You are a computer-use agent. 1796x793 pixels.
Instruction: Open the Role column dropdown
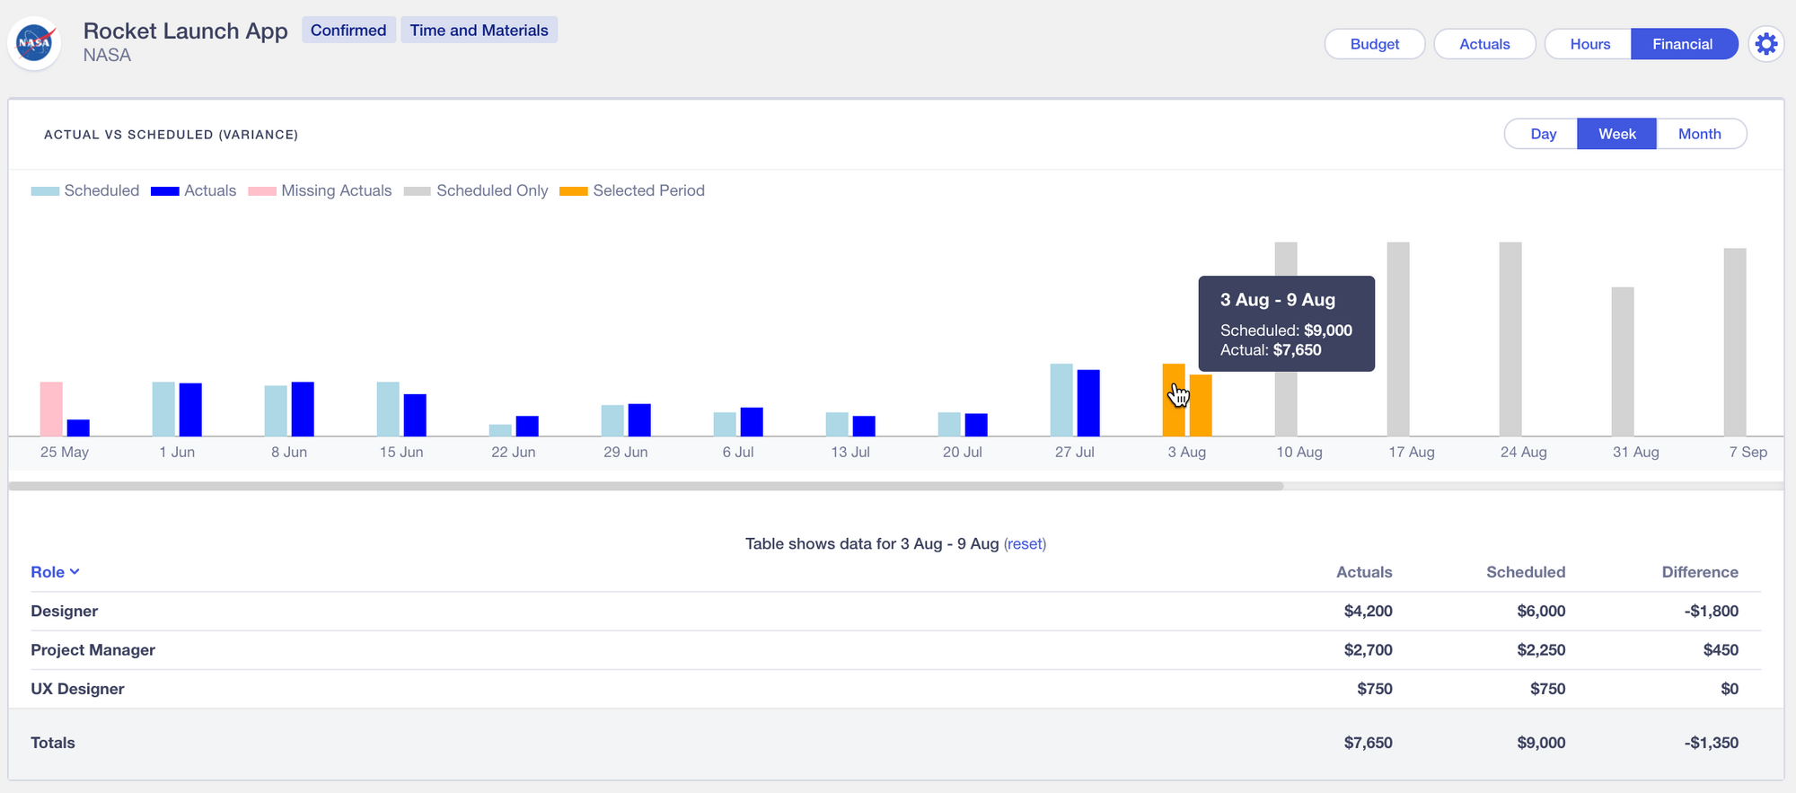coord(55,572)
